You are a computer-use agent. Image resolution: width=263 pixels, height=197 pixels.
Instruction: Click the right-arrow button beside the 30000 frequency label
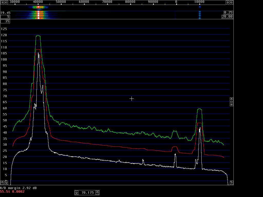(2, 2)
